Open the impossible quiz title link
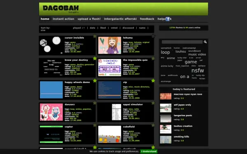Screen dimensions: 247x154 [x=135, y=60]
